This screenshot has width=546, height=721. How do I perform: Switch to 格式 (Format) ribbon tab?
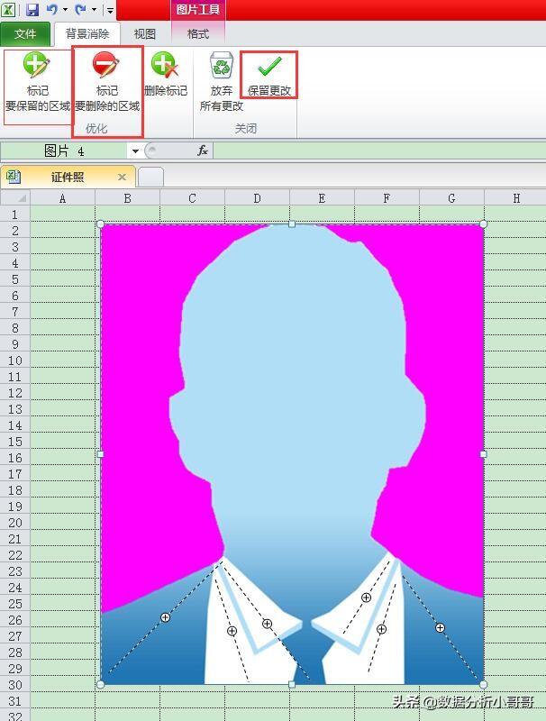pos(198,33)
